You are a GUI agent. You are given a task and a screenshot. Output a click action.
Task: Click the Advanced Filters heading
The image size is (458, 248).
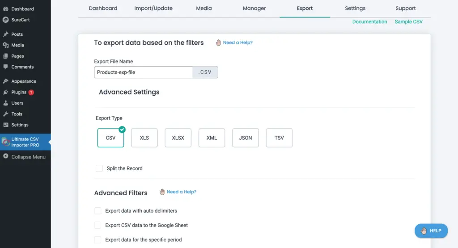pyautogui.click(x=121, y=193)
